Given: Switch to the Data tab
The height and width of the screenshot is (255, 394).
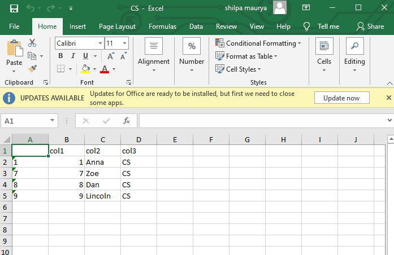Looking at the screenshot, I should [196, 27].
